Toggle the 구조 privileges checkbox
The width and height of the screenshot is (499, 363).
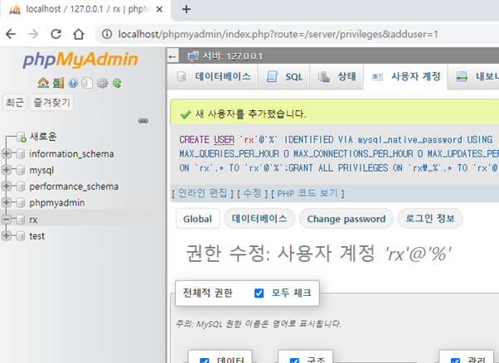click(294, 361)
